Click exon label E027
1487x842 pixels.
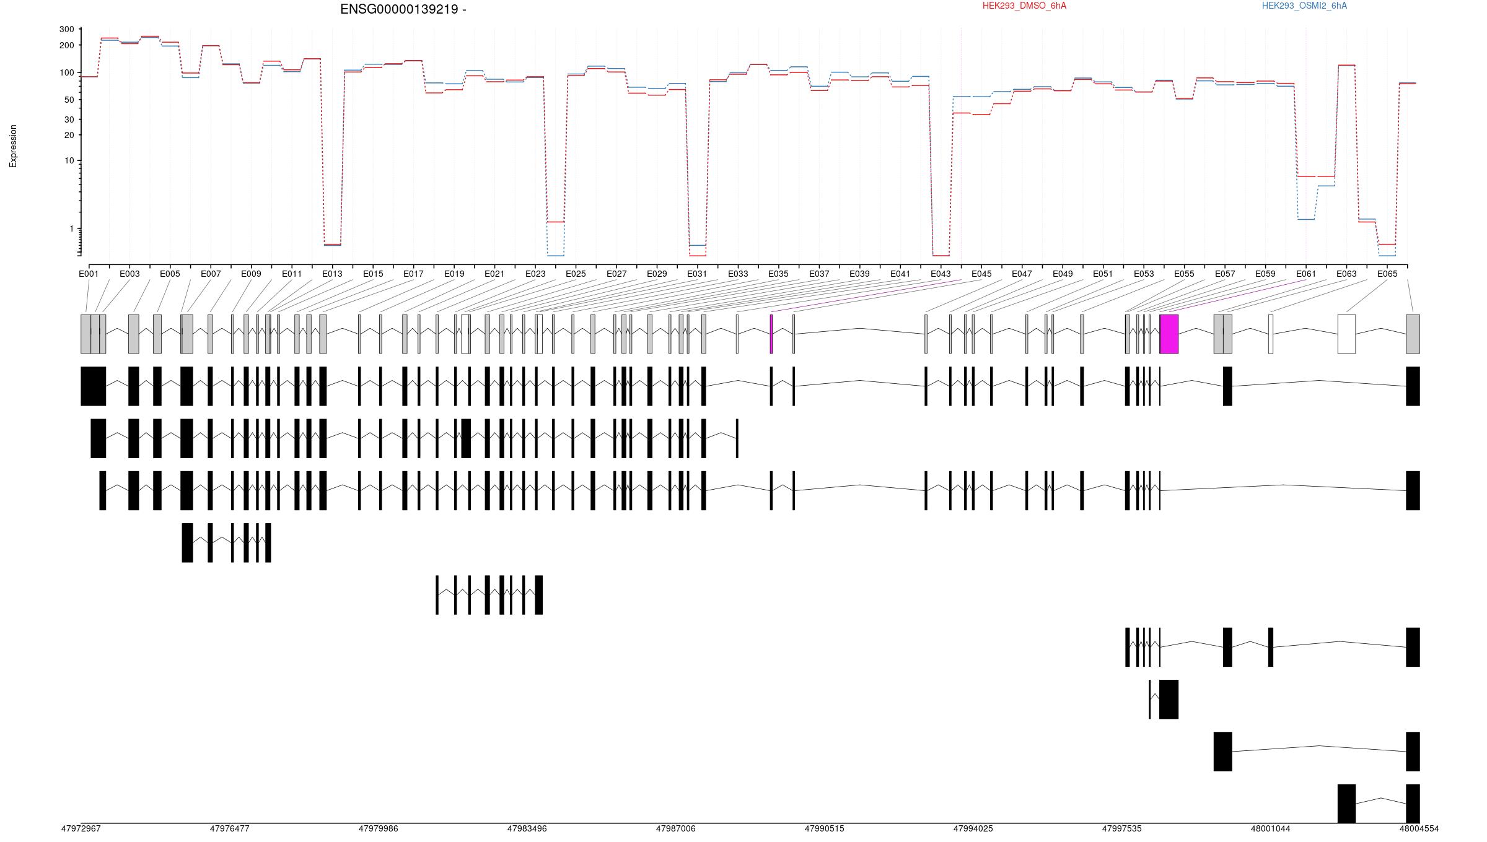[616, 274]
